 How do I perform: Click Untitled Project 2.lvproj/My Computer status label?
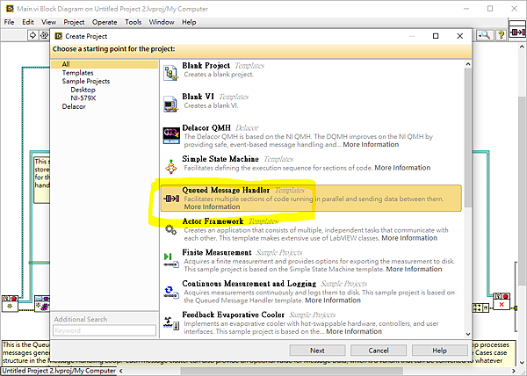click(59, 371)
